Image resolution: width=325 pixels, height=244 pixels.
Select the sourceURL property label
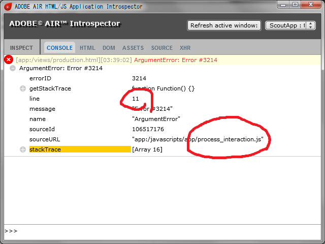click(x=45, y=139)
